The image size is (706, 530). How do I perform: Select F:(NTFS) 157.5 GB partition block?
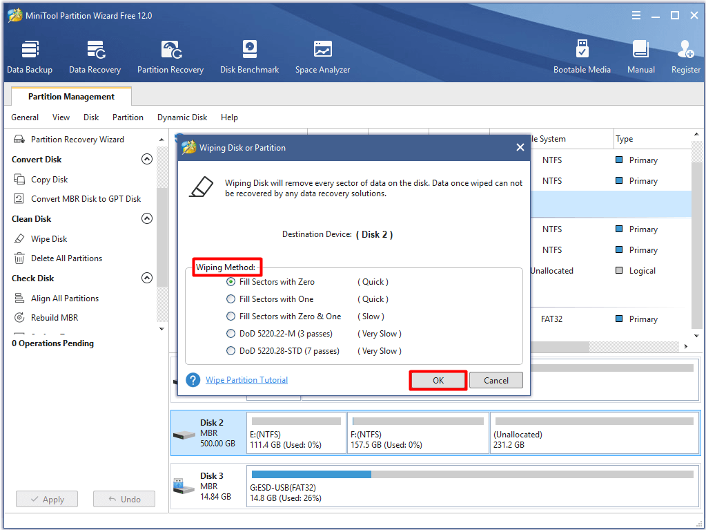418,433
